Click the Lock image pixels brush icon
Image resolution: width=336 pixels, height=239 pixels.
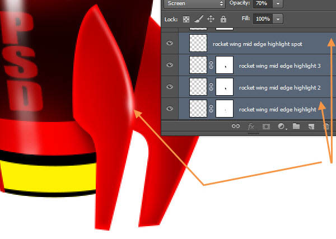[x=197, y=19]
